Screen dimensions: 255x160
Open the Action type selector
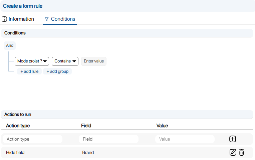click(x=32, y=139)
